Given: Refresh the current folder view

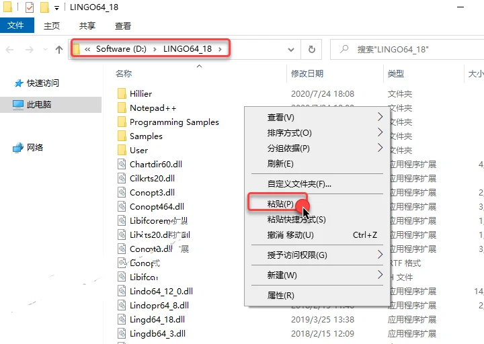Looking at the screenshot, I should point(312,49).
